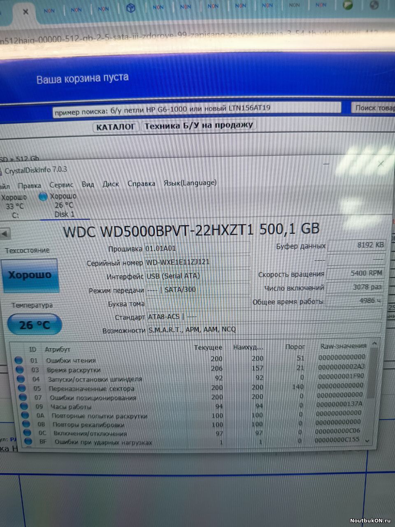Click status dot for 04 Запуски/остановки шпинделя
The image size is (395, 527).
[20, 379]
